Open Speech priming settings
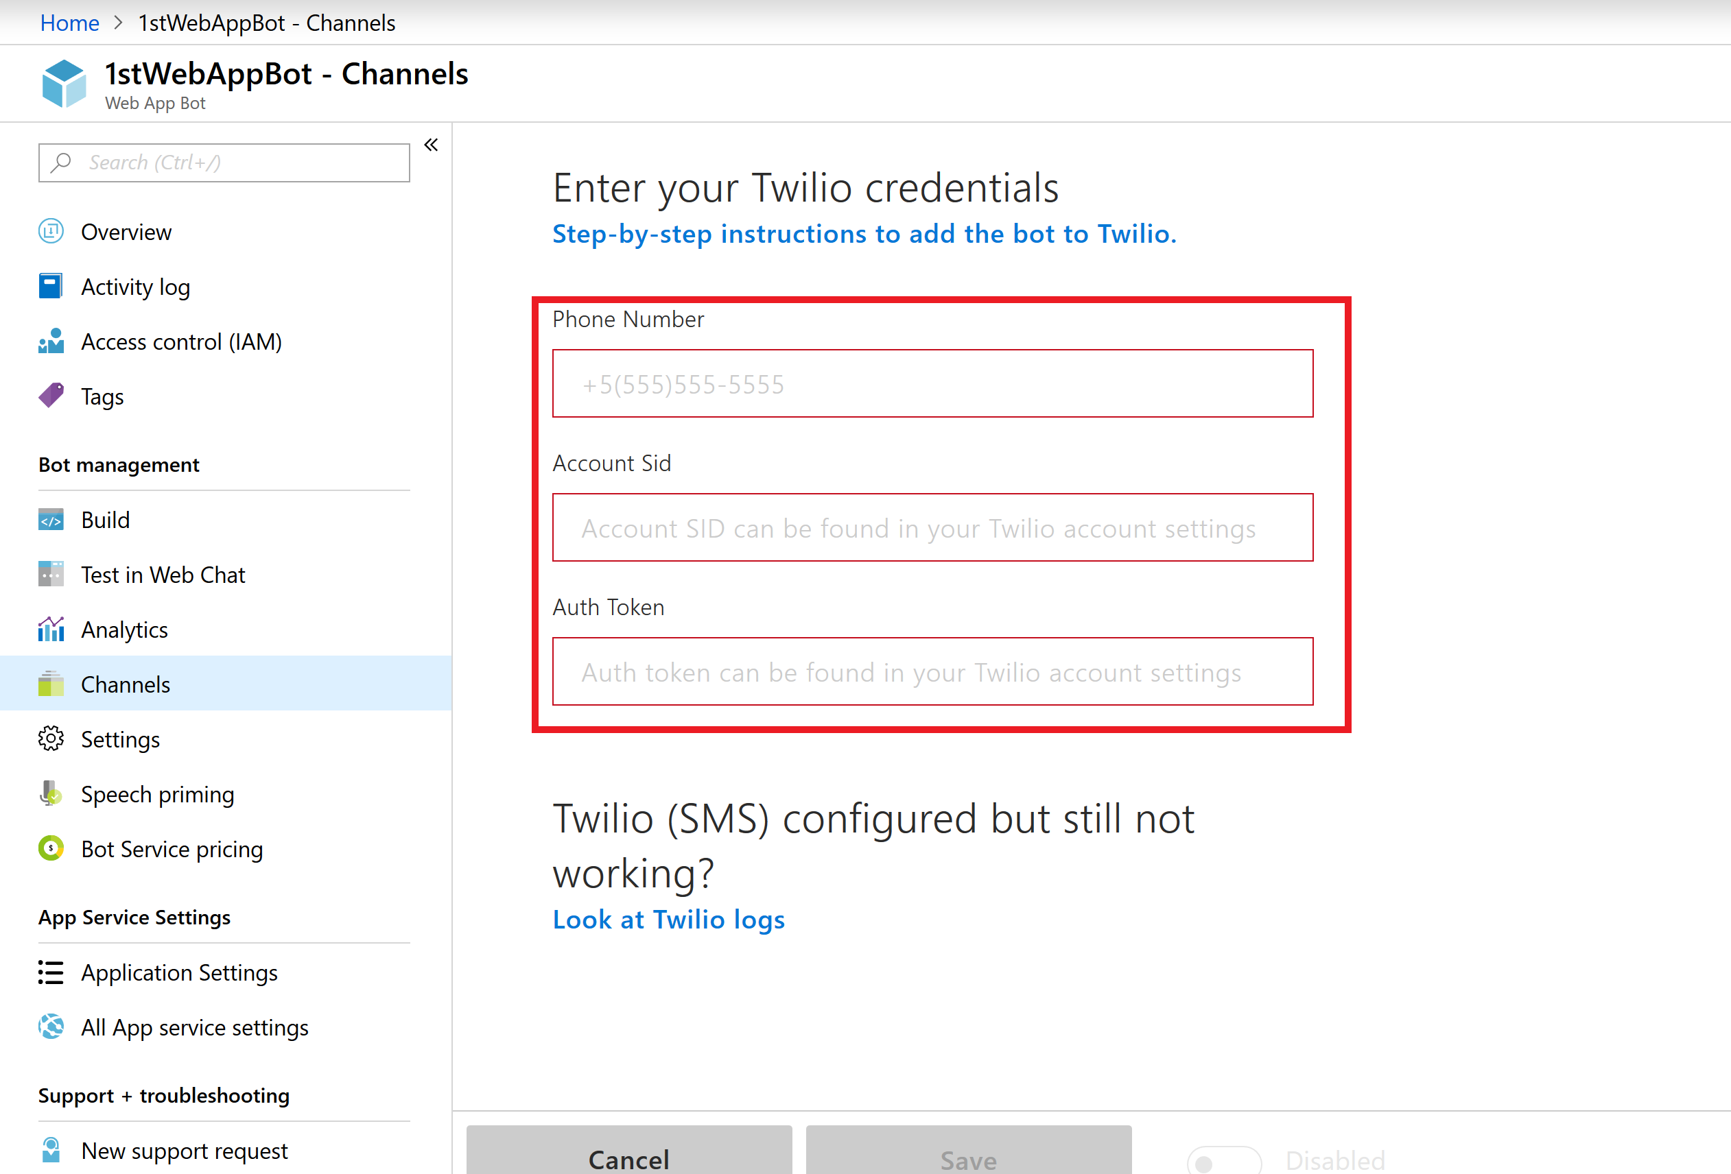 click(x=157, y=795)
